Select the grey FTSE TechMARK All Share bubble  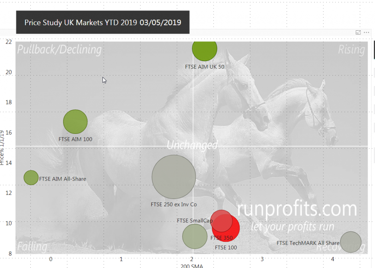[351, 242]
